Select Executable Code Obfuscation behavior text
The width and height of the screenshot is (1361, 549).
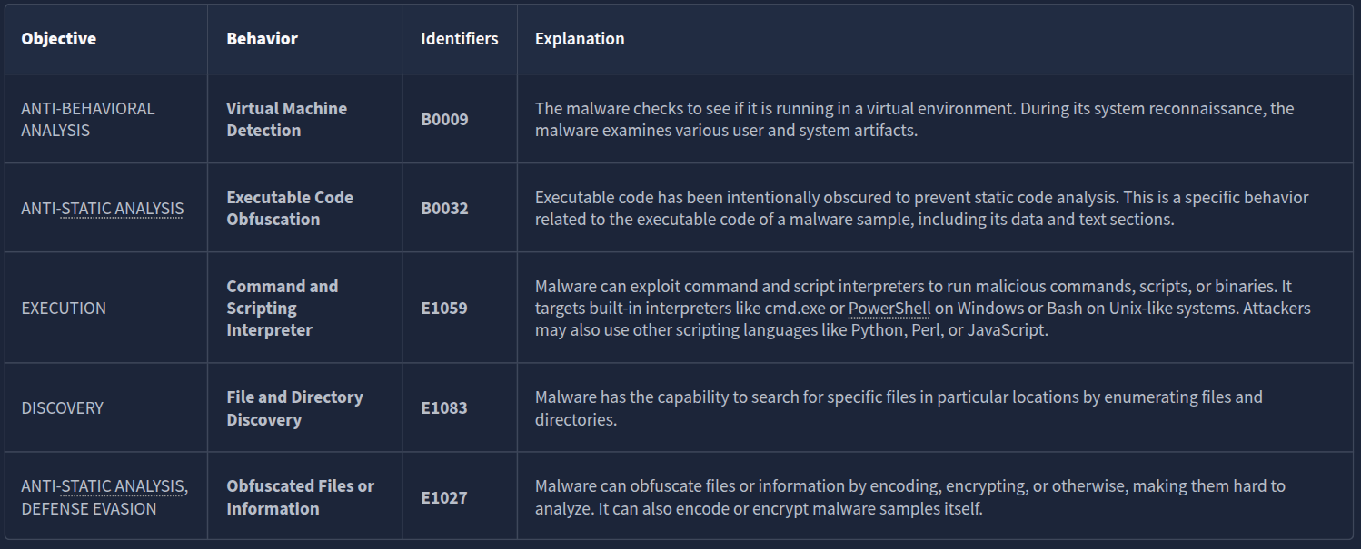pyautogui.click(x=289, y=208)
